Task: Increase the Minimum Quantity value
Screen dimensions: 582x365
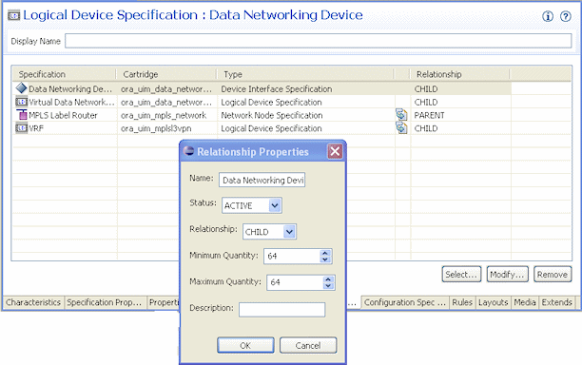Action: click(x=325, y=253)
